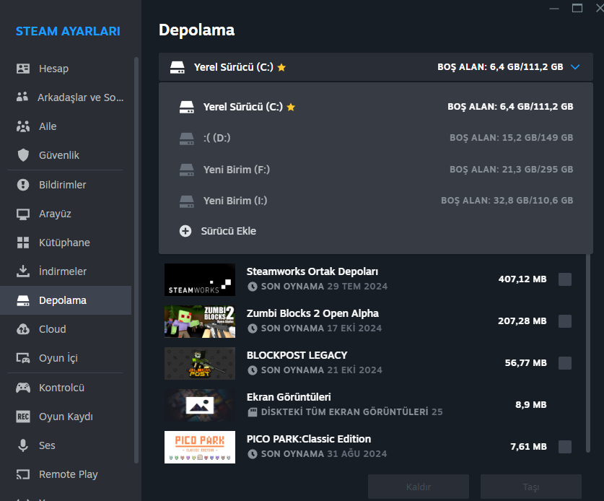Navigate to the Remote Play section
This screenshot has height=501, width=604.
[66, 474]
